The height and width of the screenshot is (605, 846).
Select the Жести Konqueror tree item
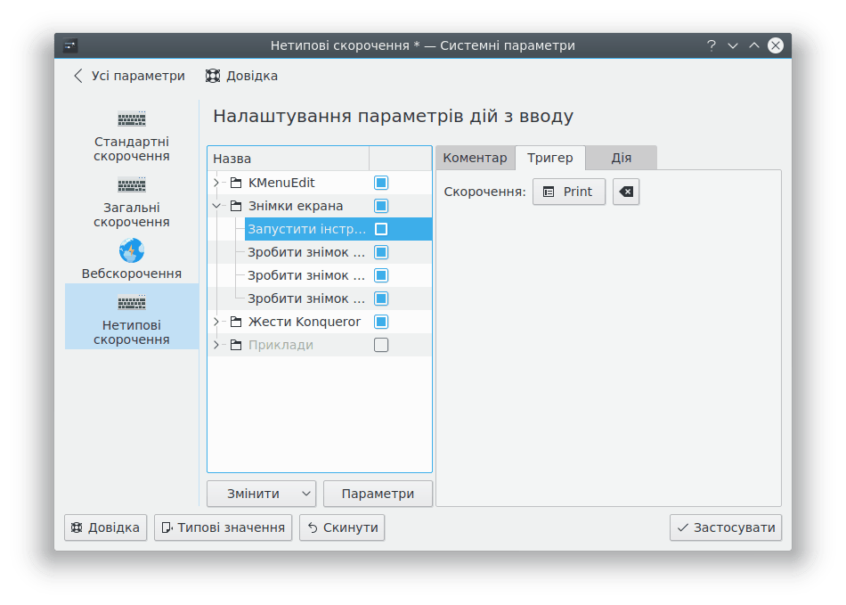tap(304, 322)
